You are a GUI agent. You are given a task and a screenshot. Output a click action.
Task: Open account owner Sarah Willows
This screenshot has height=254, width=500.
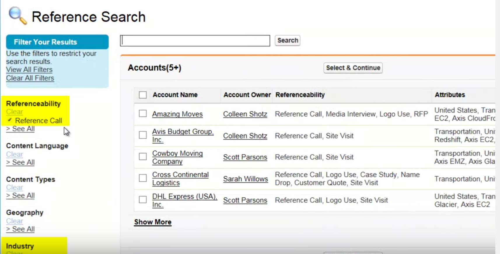[x=245, y=179]
